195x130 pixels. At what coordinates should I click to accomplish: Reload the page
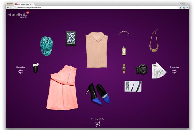point(14,7)
